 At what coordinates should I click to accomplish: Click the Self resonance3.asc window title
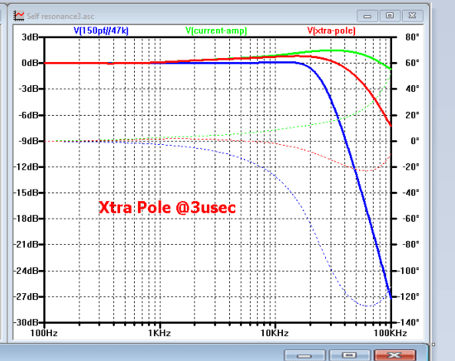coord(60,17)
